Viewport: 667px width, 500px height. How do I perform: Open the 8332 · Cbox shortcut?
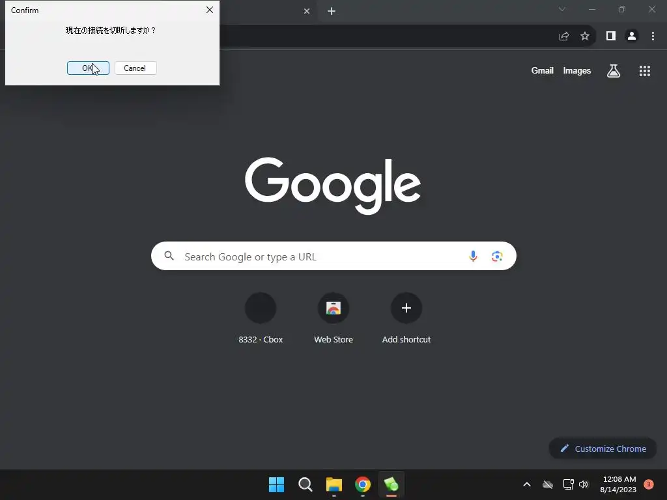click(261, 318)
